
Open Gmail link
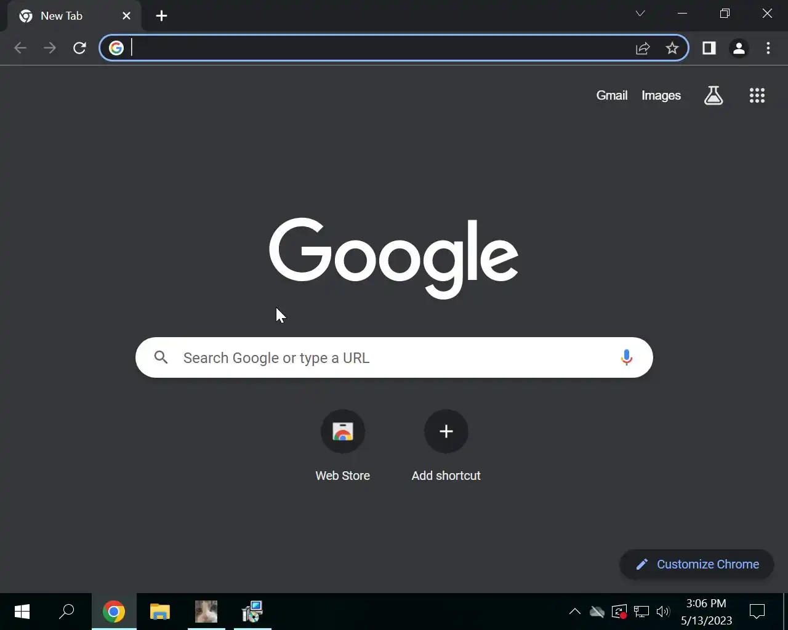click(612, 95)
